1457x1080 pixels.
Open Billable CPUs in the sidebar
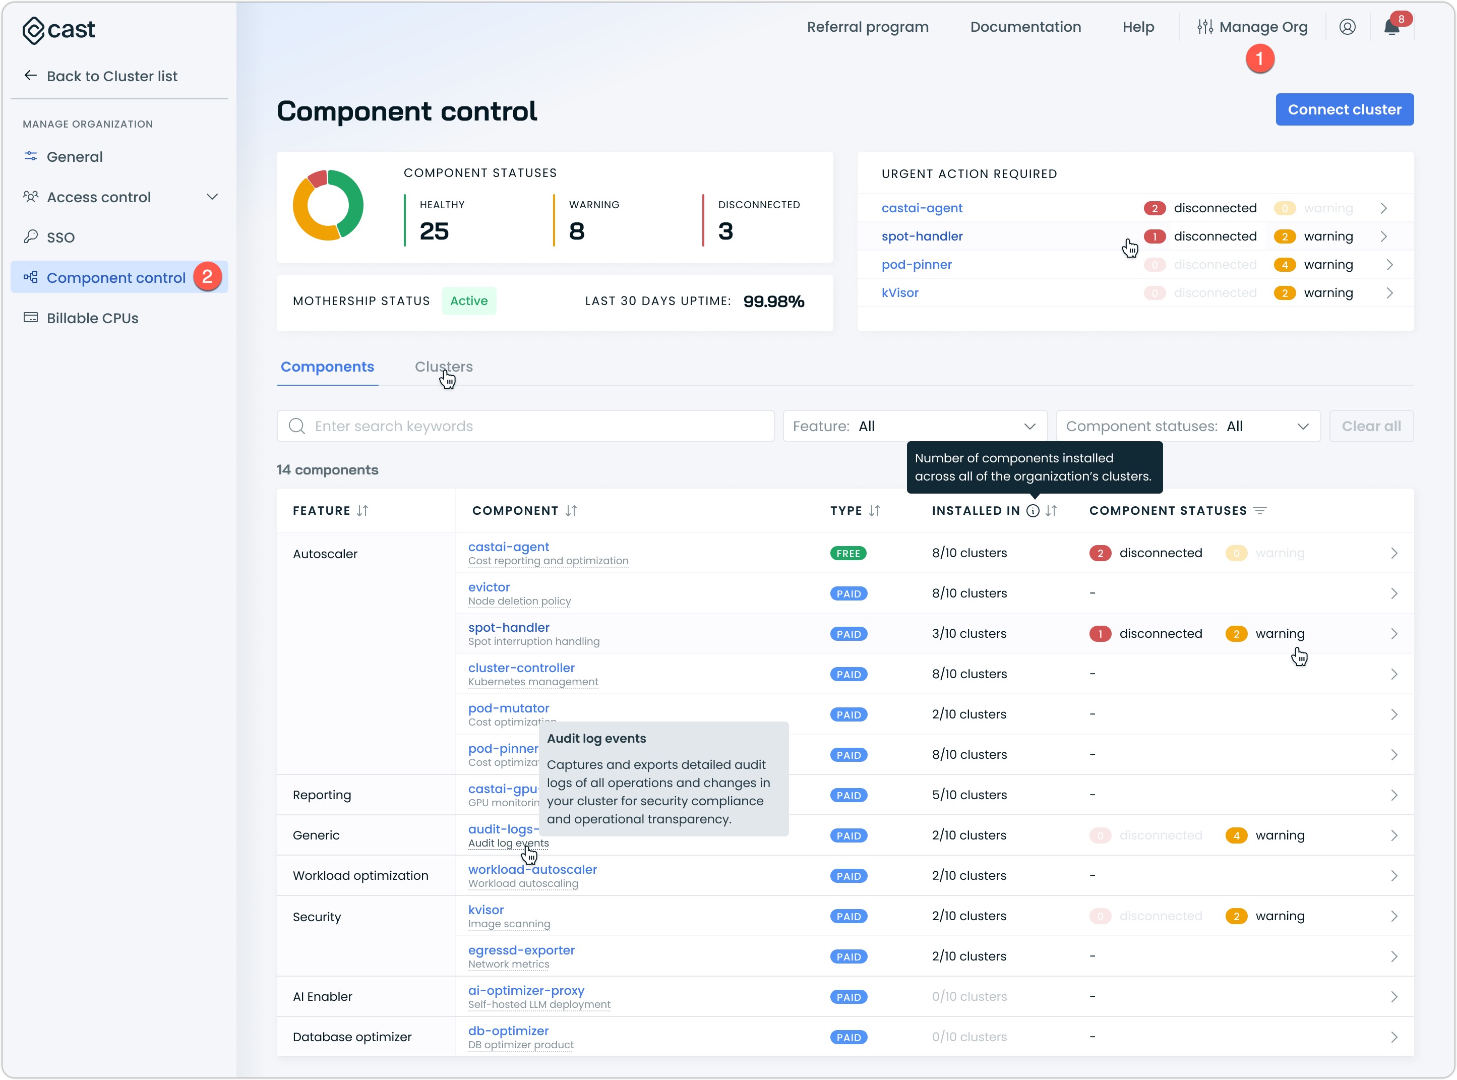(x=92, y=318)
